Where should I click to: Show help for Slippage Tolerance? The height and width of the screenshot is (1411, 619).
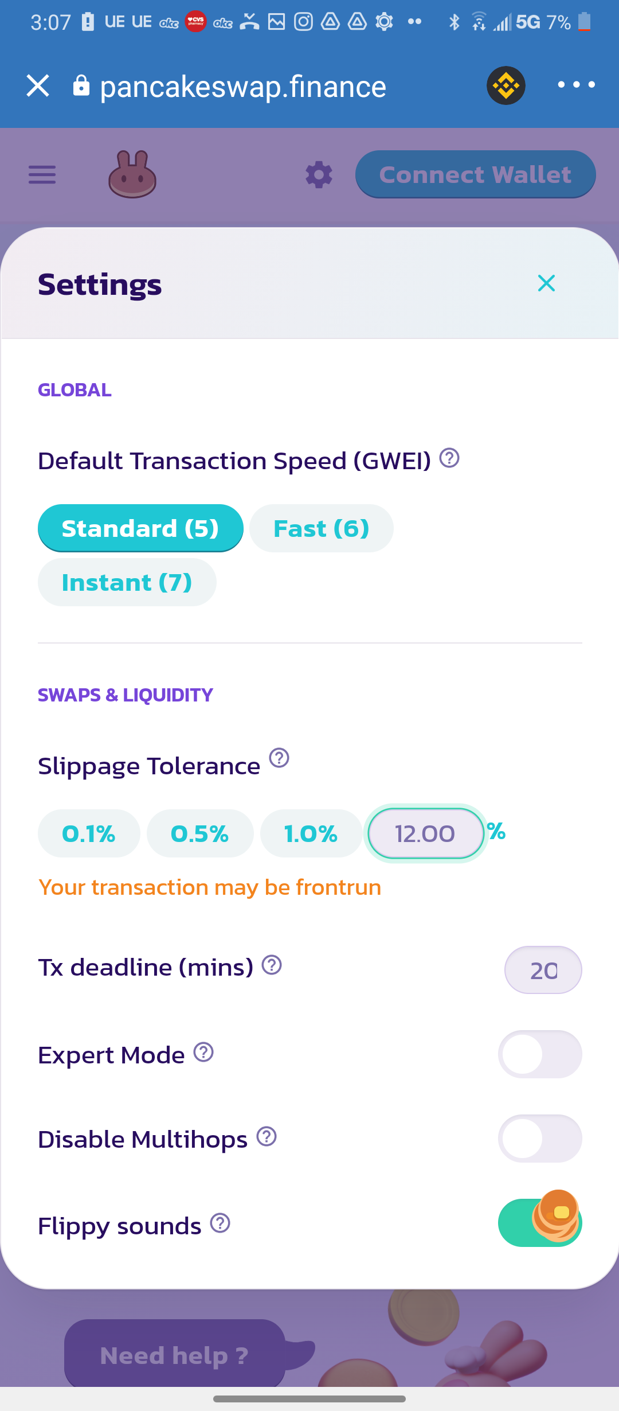[279, 758]
